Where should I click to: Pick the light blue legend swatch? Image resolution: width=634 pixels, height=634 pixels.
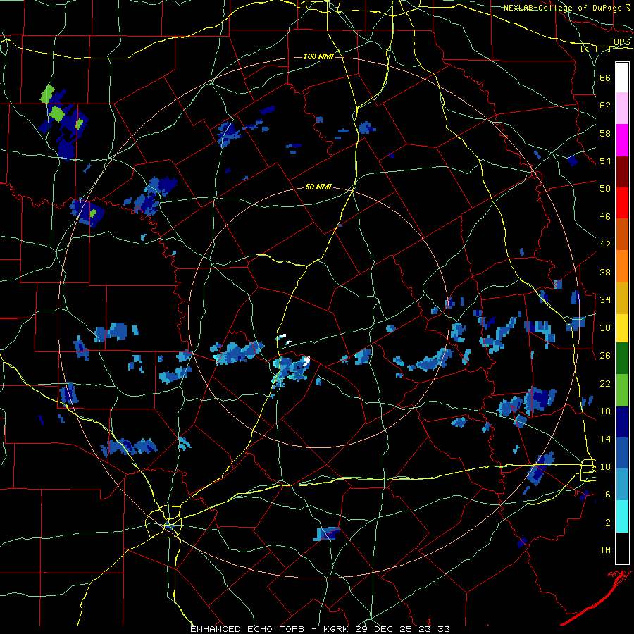[x=622, y=485]
